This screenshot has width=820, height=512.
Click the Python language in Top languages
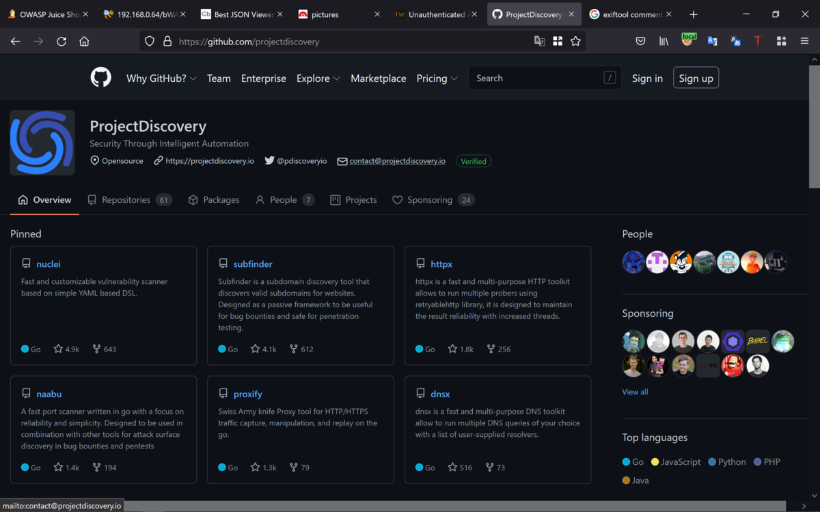coord(727,461)
